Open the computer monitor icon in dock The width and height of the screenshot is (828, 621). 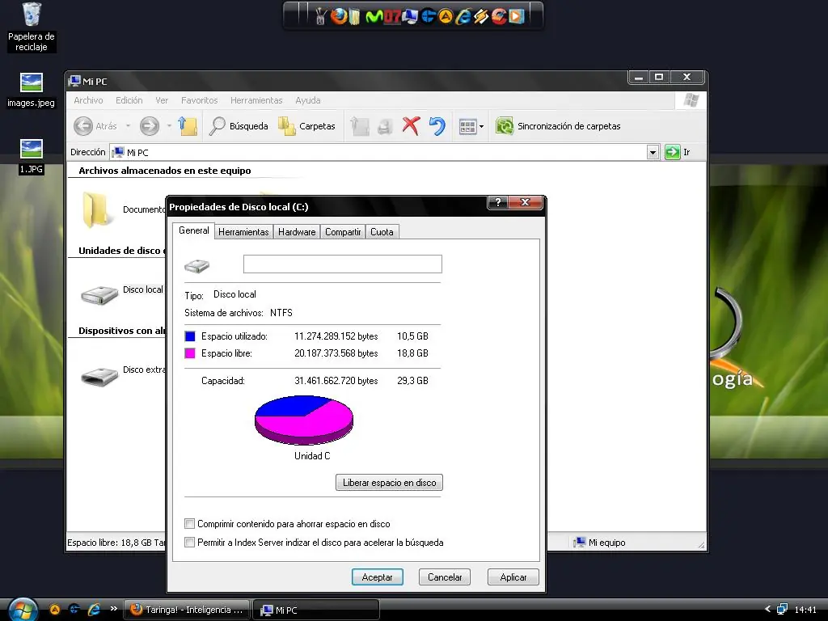point(410,16)
